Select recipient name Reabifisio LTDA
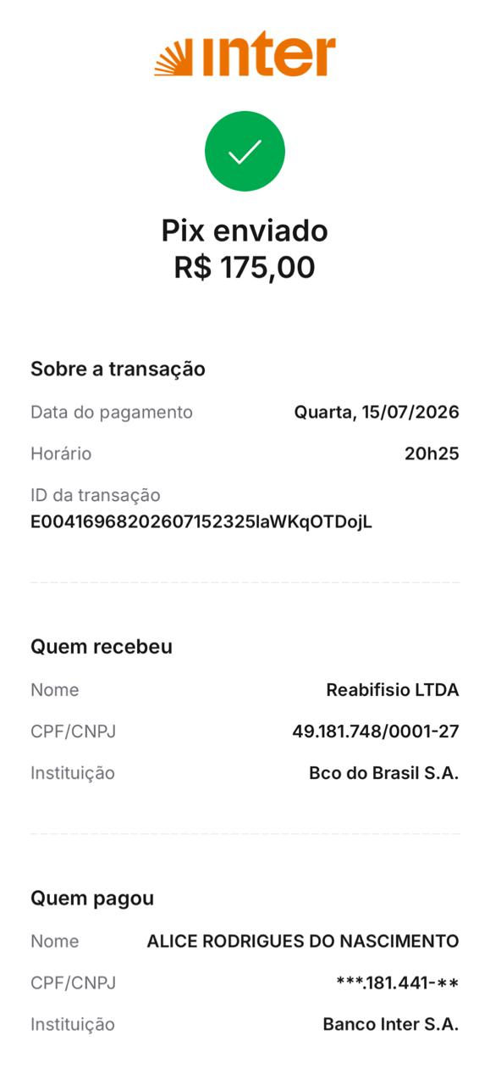 coord(393,690)
